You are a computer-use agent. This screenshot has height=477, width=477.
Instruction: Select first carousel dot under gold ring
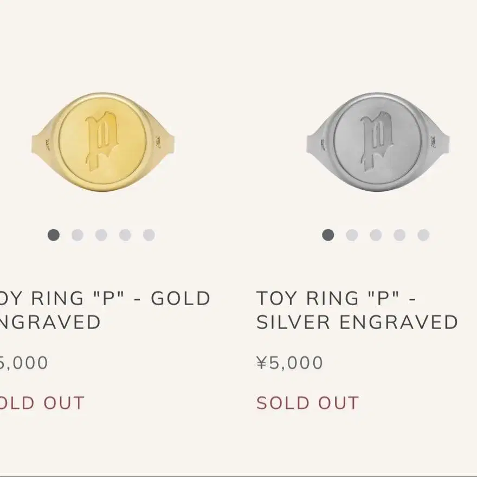[x=54, y=235]
